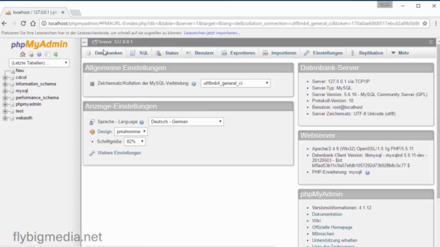Expand the cdcol database tree node
The width and height of the screenshot is (440, 247).
[5, 78]
